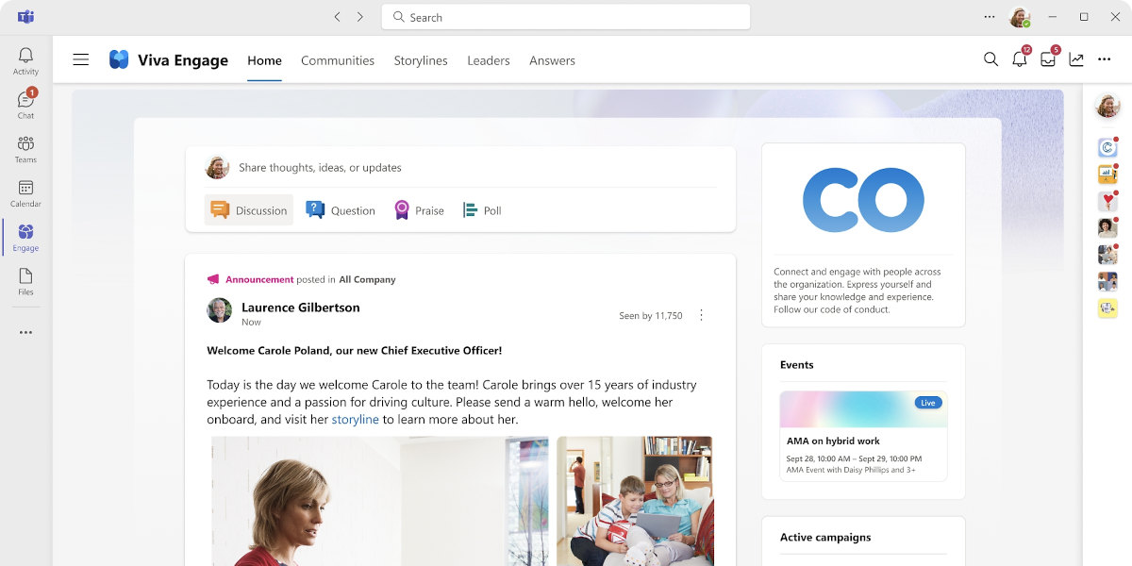The image size is (1132, 566).
Task: Open Calendar in the Teams sidebar
Action: click(25, 193)
